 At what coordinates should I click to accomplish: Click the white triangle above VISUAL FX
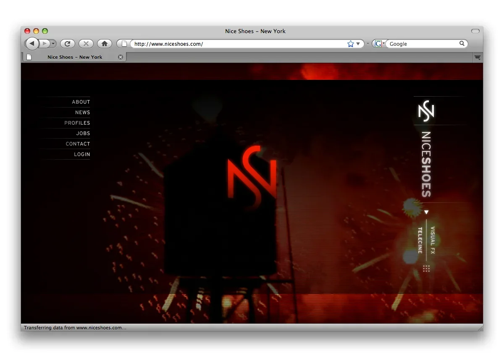pos(426,212)
